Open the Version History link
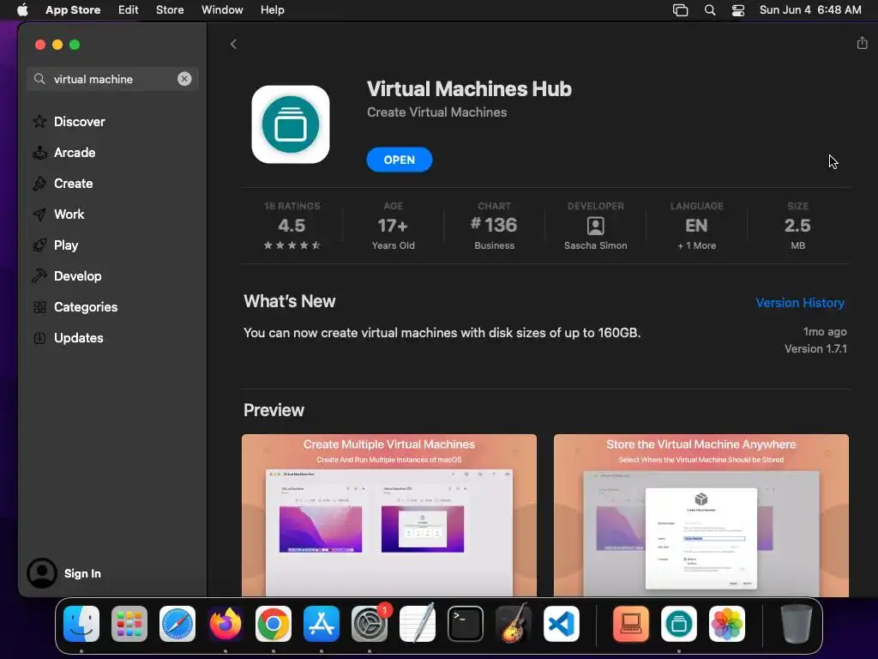878x659 pixels. tap(800, 303)
